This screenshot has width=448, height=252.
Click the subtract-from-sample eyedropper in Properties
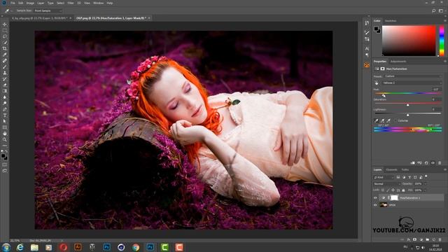click(x=388, y=120)
